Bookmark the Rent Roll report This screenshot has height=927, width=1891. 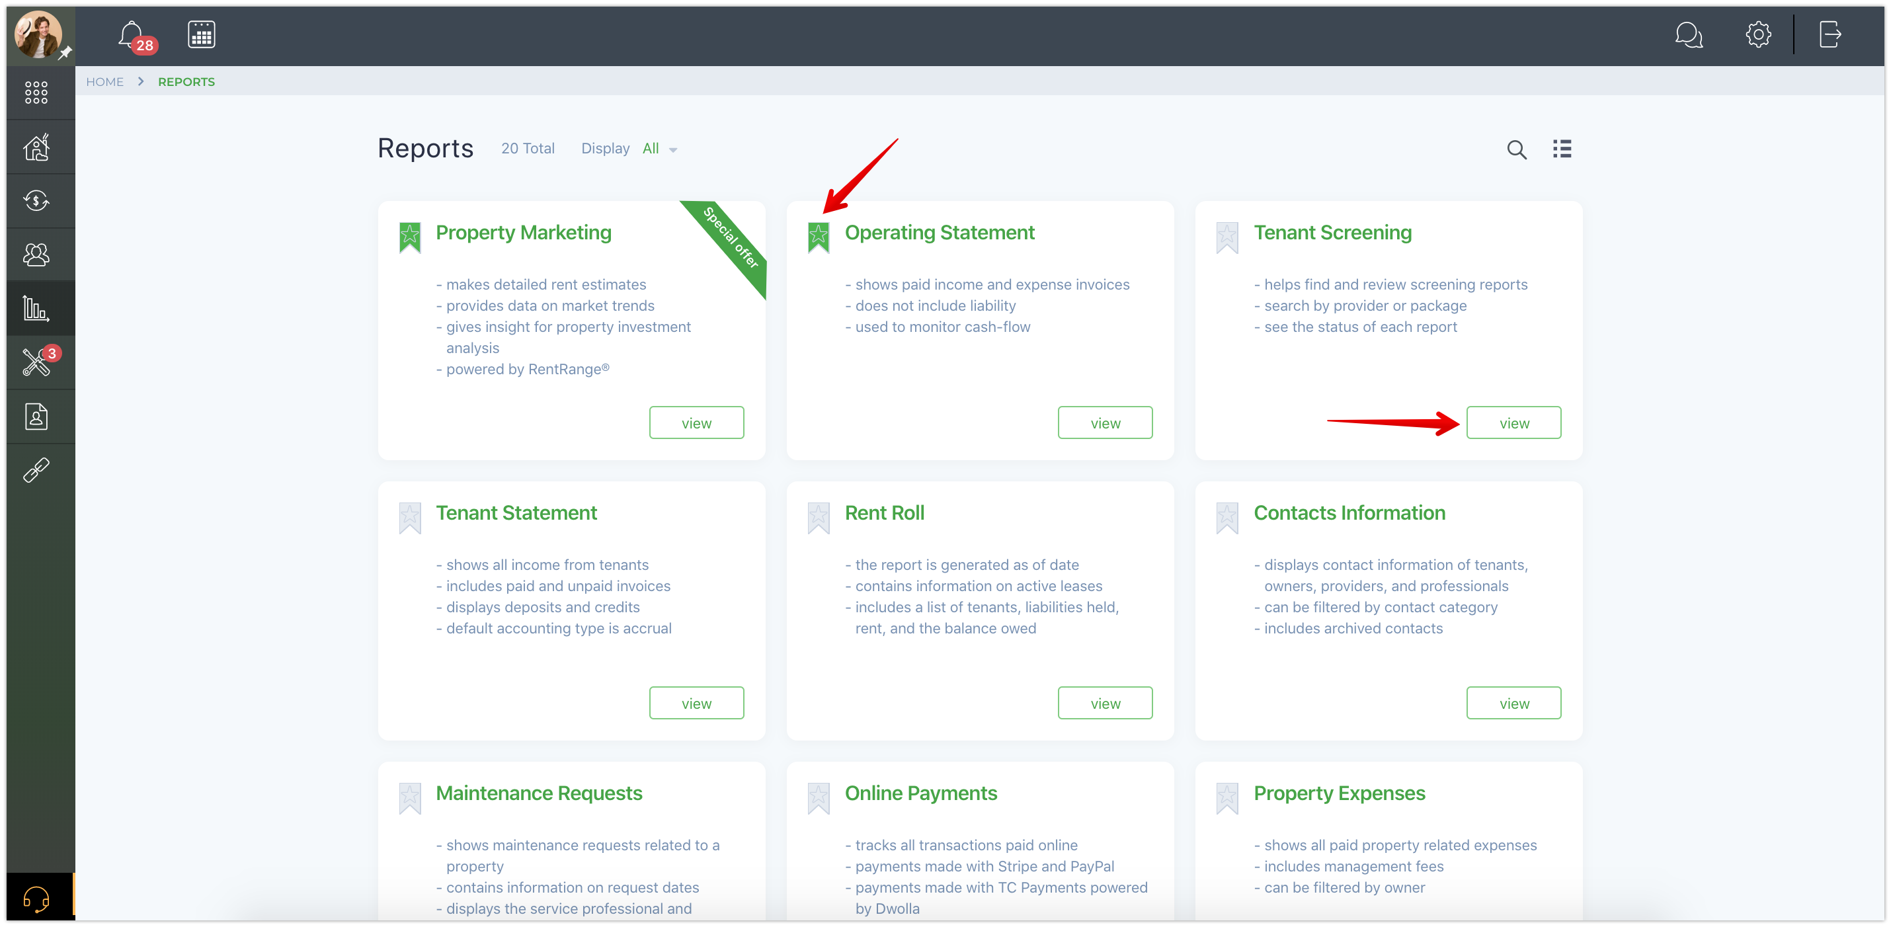click(x=819, y=518)
